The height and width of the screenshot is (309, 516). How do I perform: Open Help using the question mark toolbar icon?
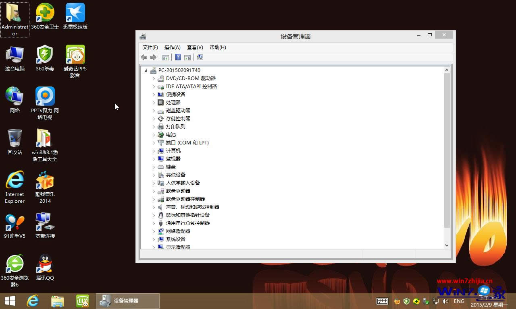178,57
